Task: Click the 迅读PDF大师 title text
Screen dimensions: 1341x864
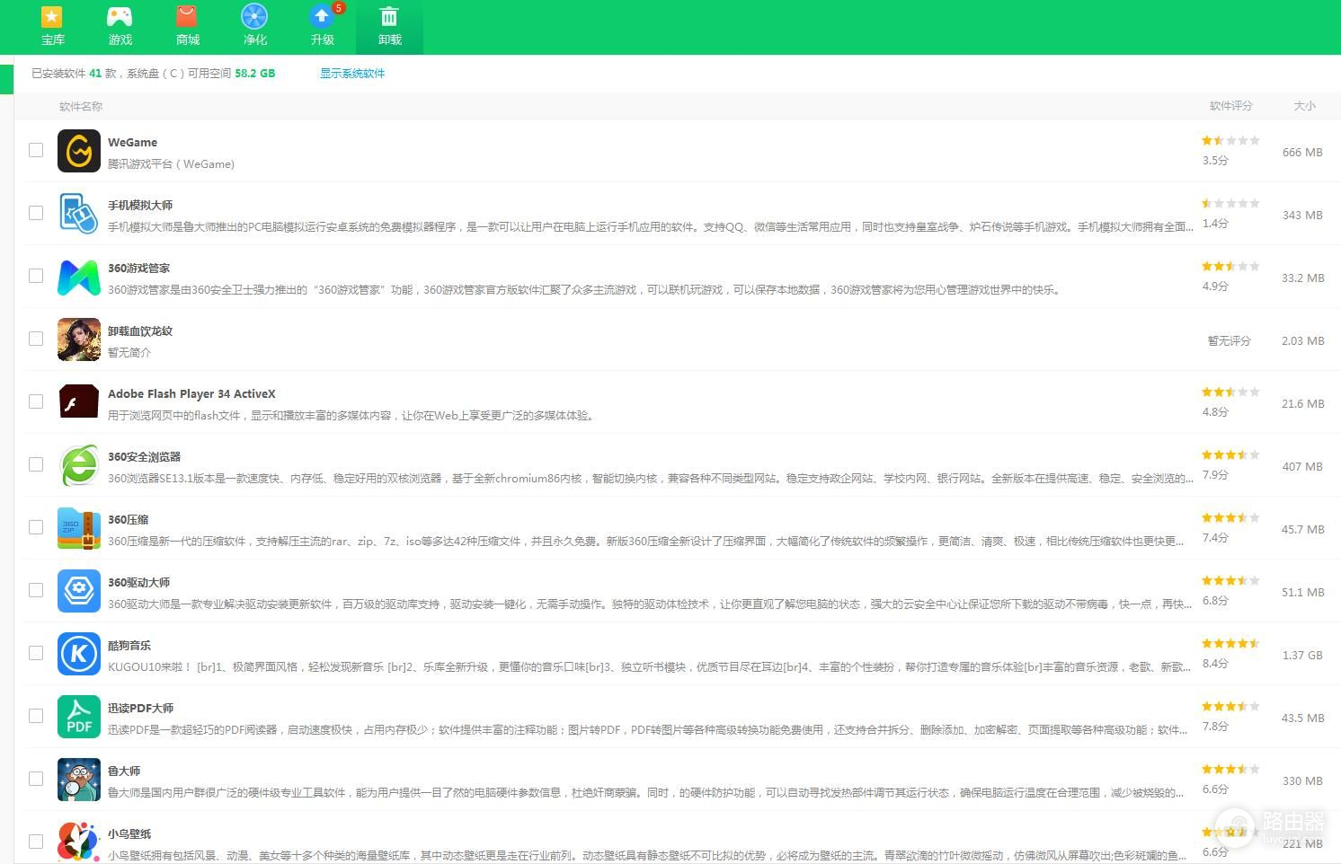Action: tap(141, 709)
